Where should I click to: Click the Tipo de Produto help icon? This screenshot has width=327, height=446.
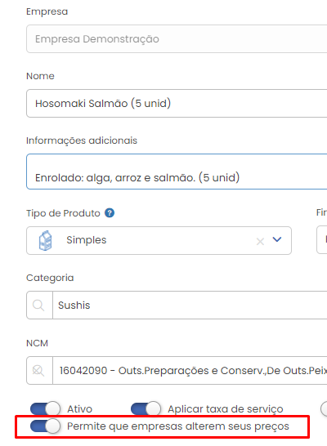(x=110, y=212)
